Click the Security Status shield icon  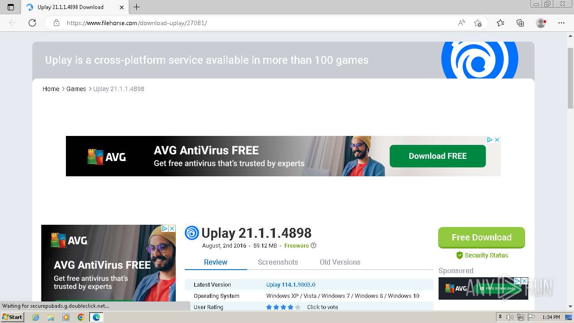point(459,255)
